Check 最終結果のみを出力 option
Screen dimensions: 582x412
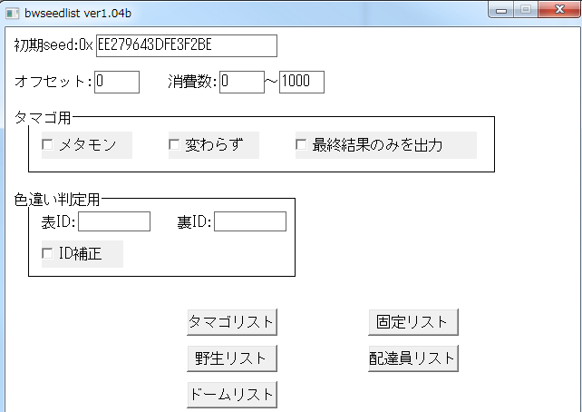pos(301,144)
